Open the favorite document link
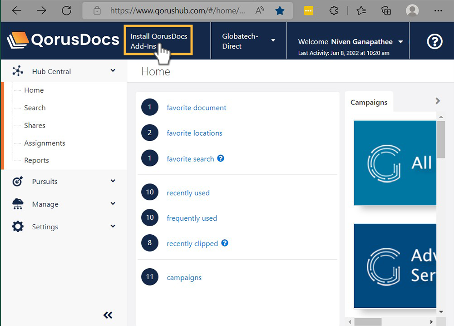 tap(196, 108)
